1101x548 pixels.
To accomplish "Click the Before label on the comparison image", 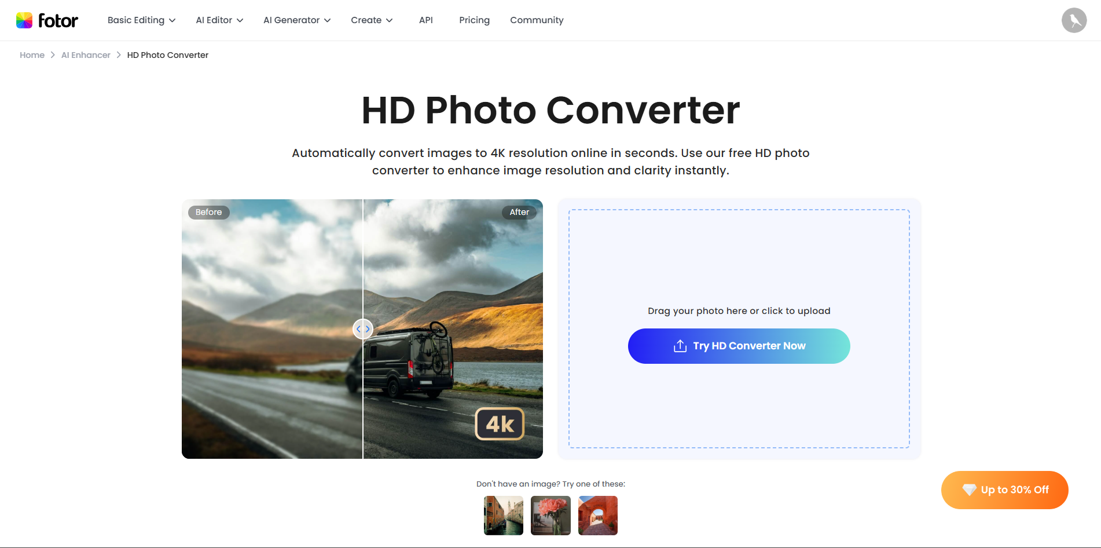I will (208, 212).
